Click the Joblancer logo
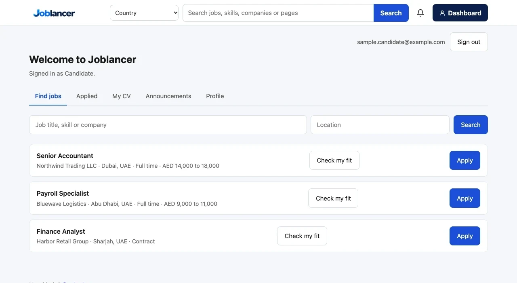 (54, 13)
